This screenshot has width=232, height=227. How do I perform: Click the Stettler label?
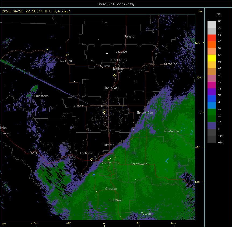tap(171, 64)
